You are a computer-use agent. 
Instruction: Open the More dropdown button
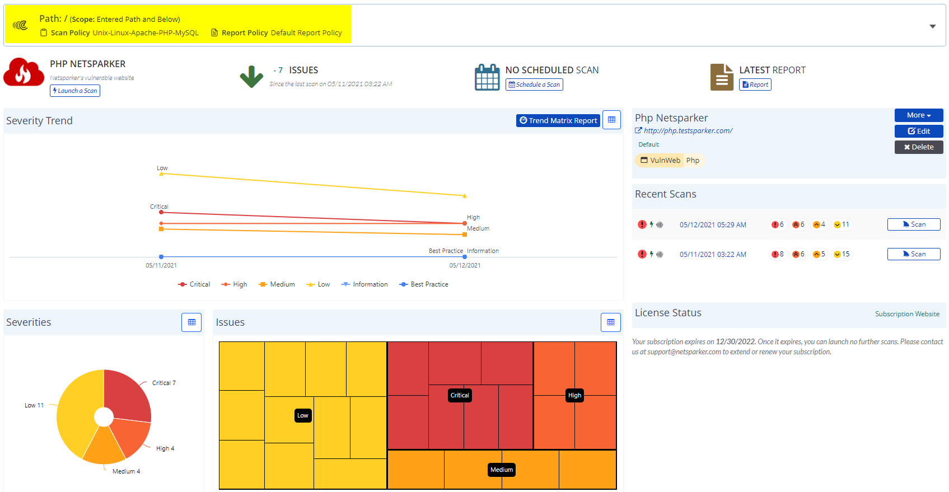(919, 115)
